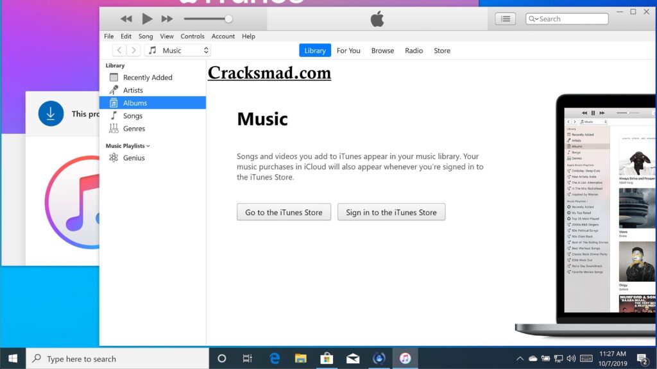This screenshot has width=657, height=369.
Task: Click Sign in to the iTunes Store
Action: (x=391, y=212)
